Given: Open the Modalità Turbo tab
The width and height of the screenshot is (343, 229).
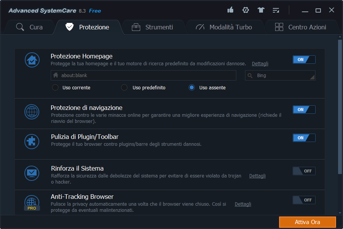Looking at the screenshot, I should (224, 27).
